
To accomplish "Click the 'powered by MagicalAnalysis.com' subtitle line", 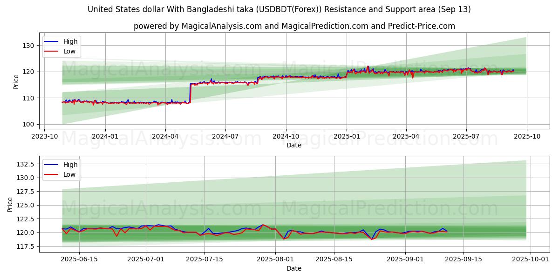I will tap(294, 26).
